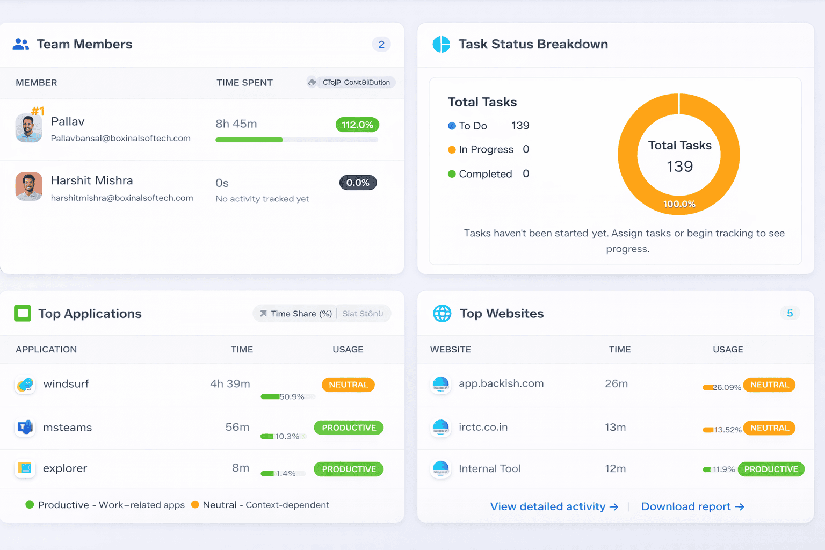This screenshot has width=825, height=550.
Task: Click the Top Websites globe icon
Action: (442, 313)
